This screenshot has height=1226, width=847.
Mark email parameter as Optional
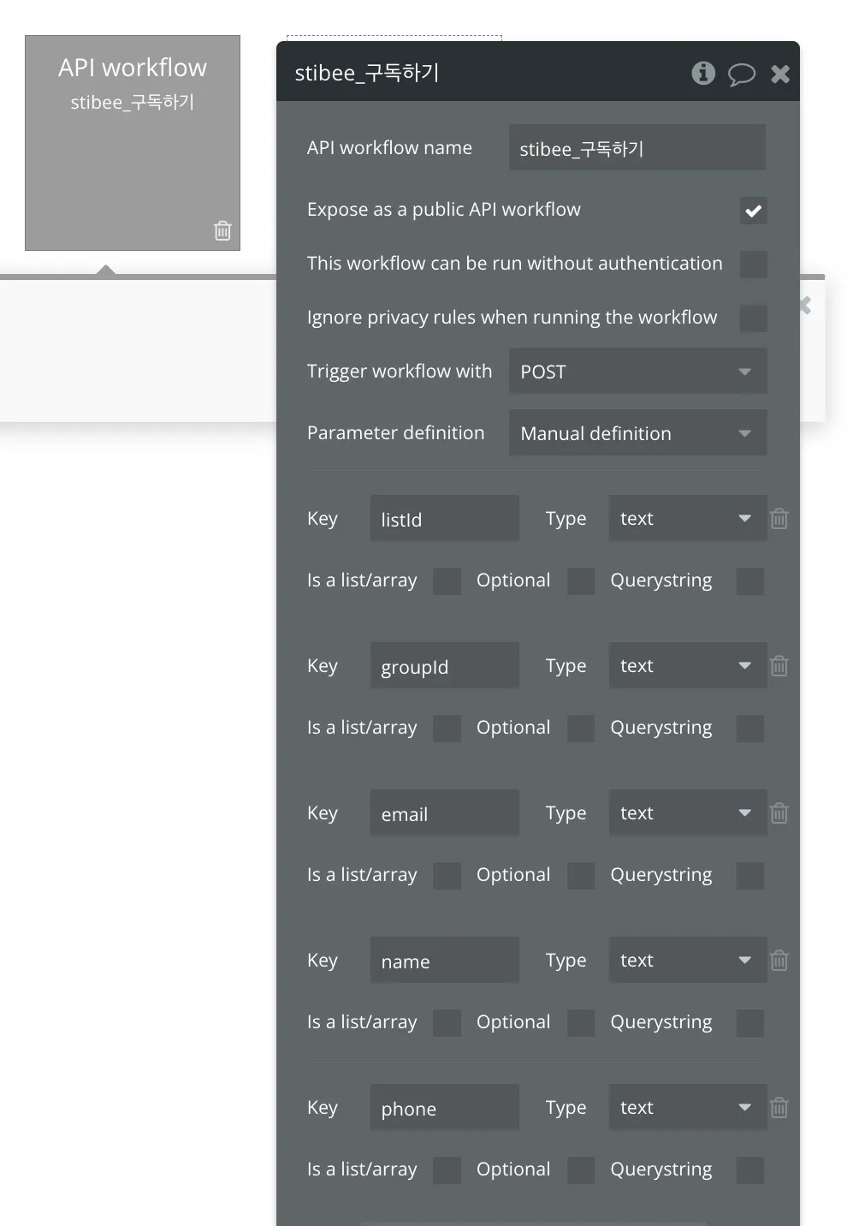[581, 876]
